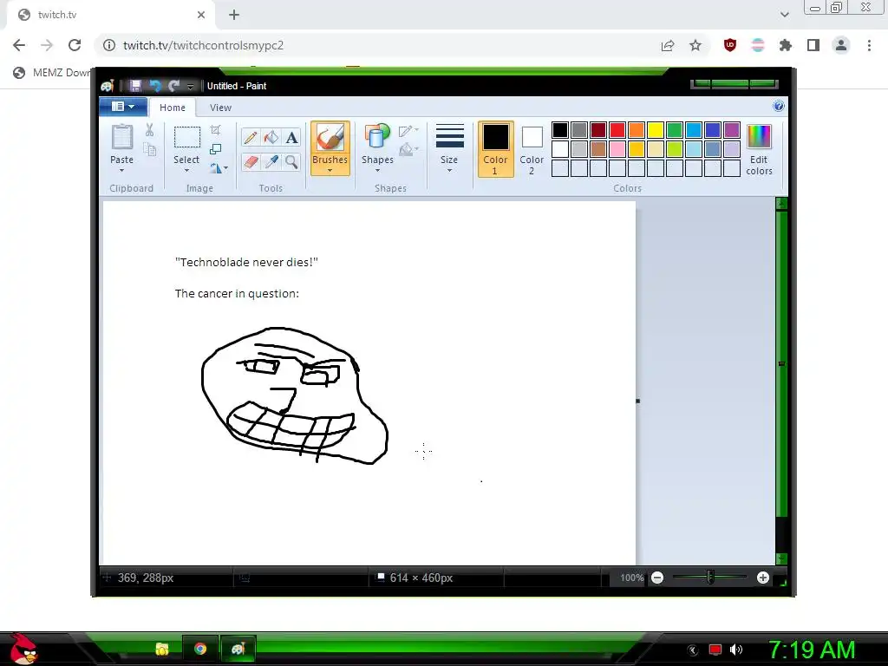The width and height of the screenshot is (888, 666).
Task: Click the Angry Birds start button
Action: [23, 649]
